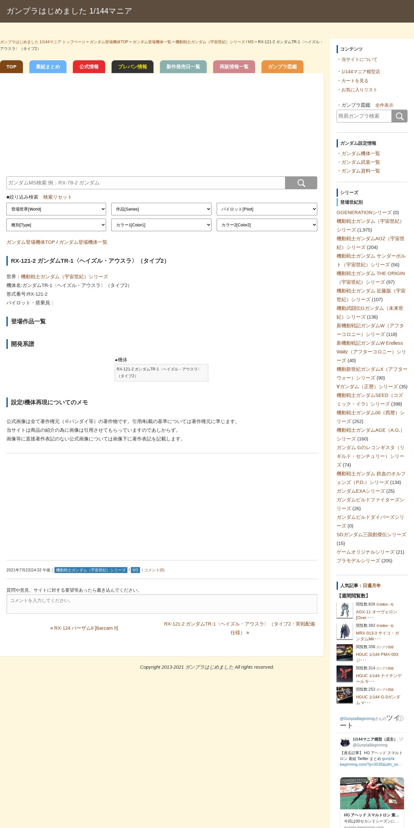Image resolution: width=414 pixels, height=828 pixels.
Task: Open the tweet's gunpla-beginning.com link
Action: 371,762
